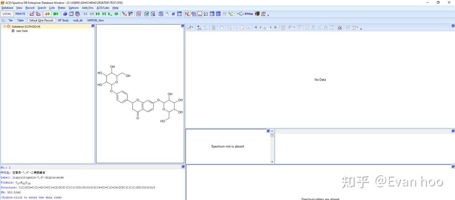This screenshot has width=455, height=200.
Task: Open the Lists menu
Action: pyautogui.click(x=52, y=8)
